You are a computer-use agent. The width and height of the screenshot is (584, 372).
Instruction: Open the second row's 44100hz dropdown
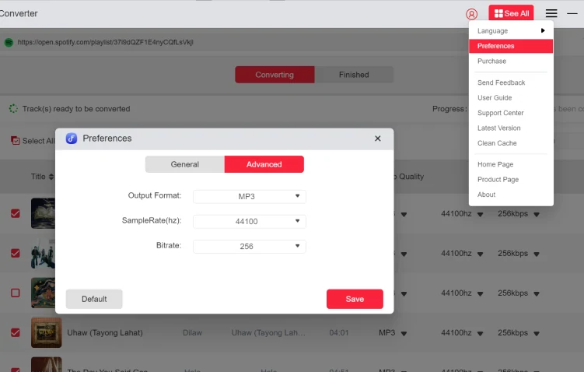(x=480, y=254)
